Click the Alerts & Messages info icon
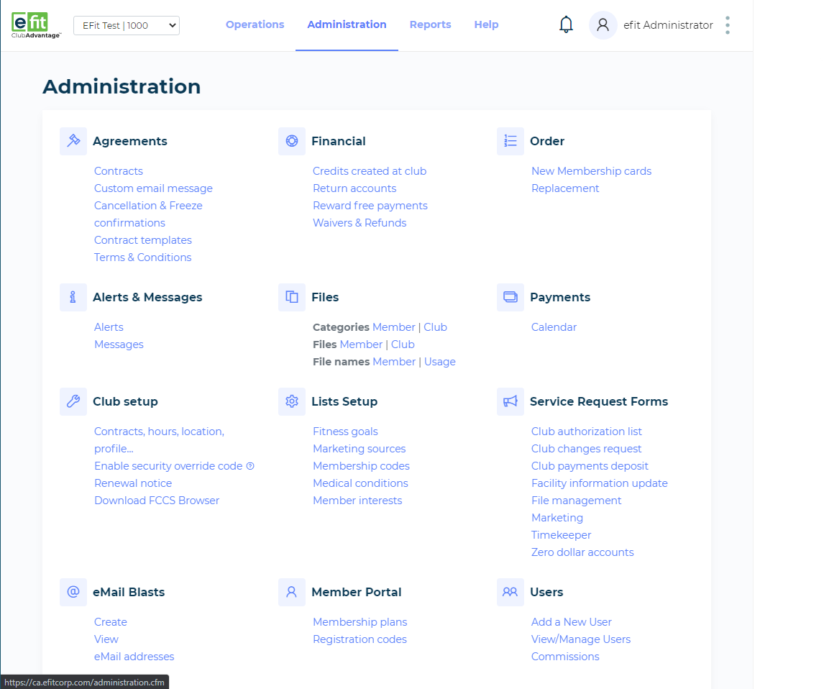The height and width of the screenshot is (689, 824). [x=73, y=297]
